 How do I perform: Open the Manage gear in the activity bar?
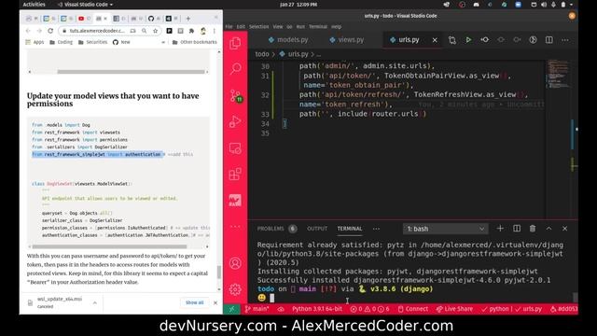[x=235, y=289]
